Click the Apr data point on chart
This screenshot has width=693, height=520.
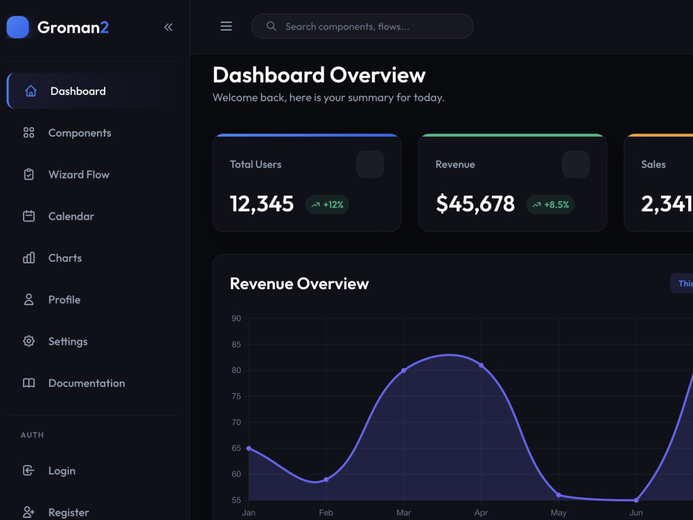(x=482, y=365)
